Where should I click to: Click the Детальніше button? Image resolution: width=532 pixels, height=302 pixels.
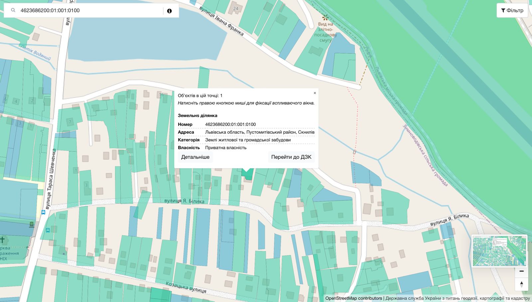click(195, 157)
